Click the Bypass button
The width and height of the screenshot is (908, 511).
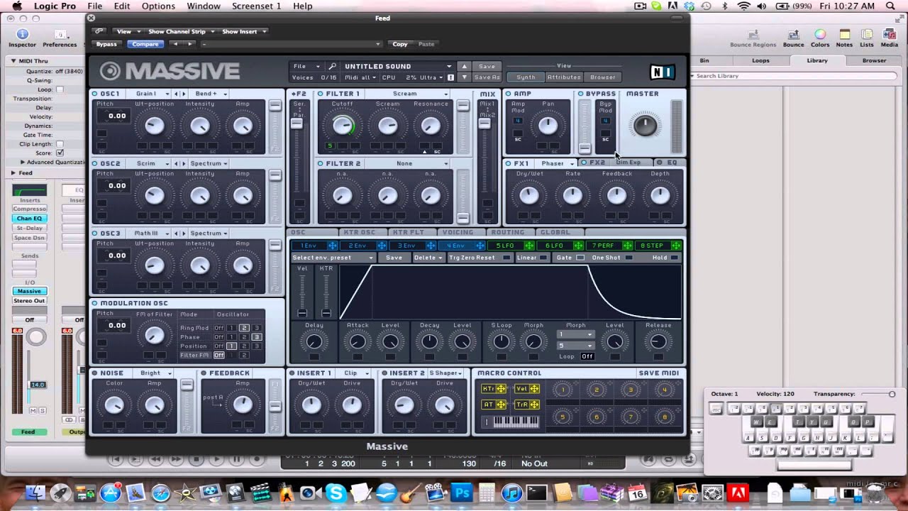106,44
